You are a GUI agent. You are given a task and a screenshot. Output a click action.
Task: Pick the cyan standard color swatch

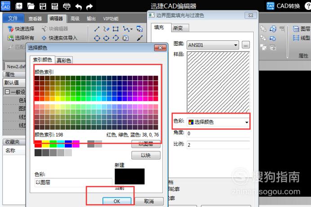[x=61, y=144]
